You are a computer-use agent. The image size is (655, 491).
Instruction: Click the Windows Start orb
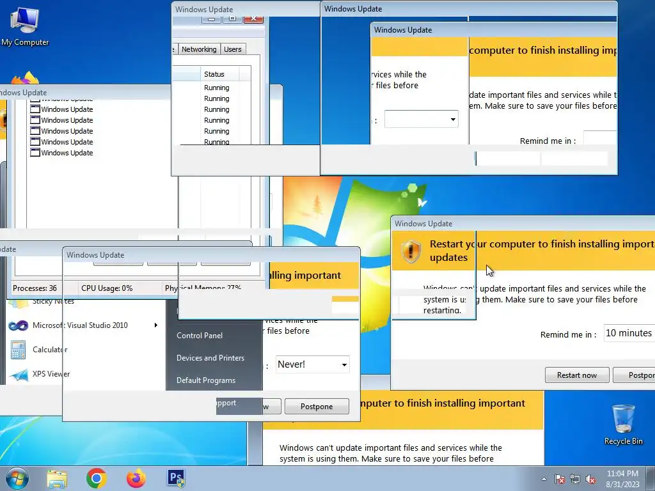point(17,478)
